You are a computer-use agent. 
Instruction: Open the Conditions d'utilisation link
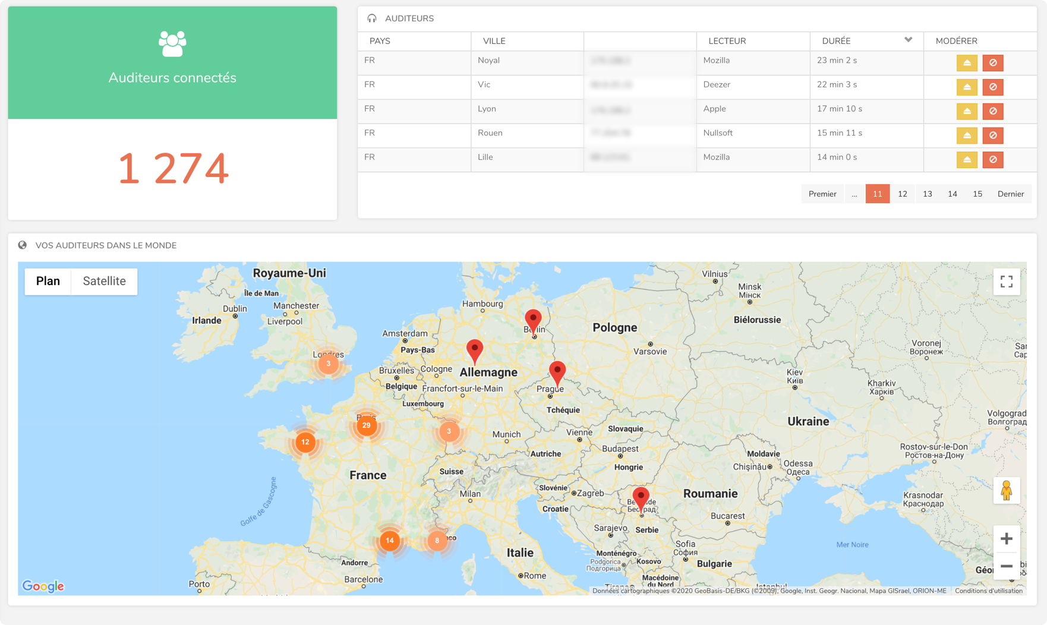pyautogui.click(x=989, y=591)
